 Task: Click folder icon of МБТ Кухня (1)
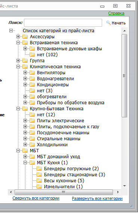point(32,163)
